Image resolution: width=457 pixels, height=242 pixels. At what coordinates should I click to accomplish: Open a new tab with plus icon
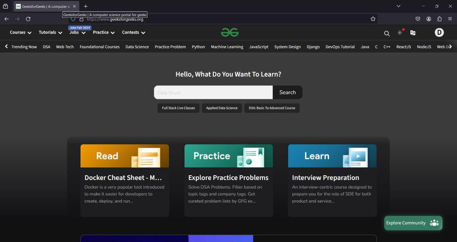point(85,6)
